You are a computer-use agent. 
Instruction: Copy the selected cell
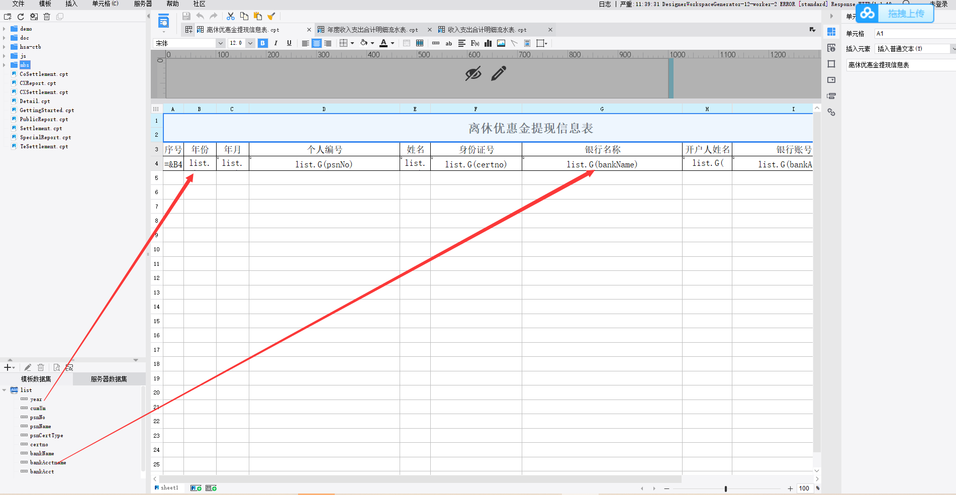coord(244,16)
